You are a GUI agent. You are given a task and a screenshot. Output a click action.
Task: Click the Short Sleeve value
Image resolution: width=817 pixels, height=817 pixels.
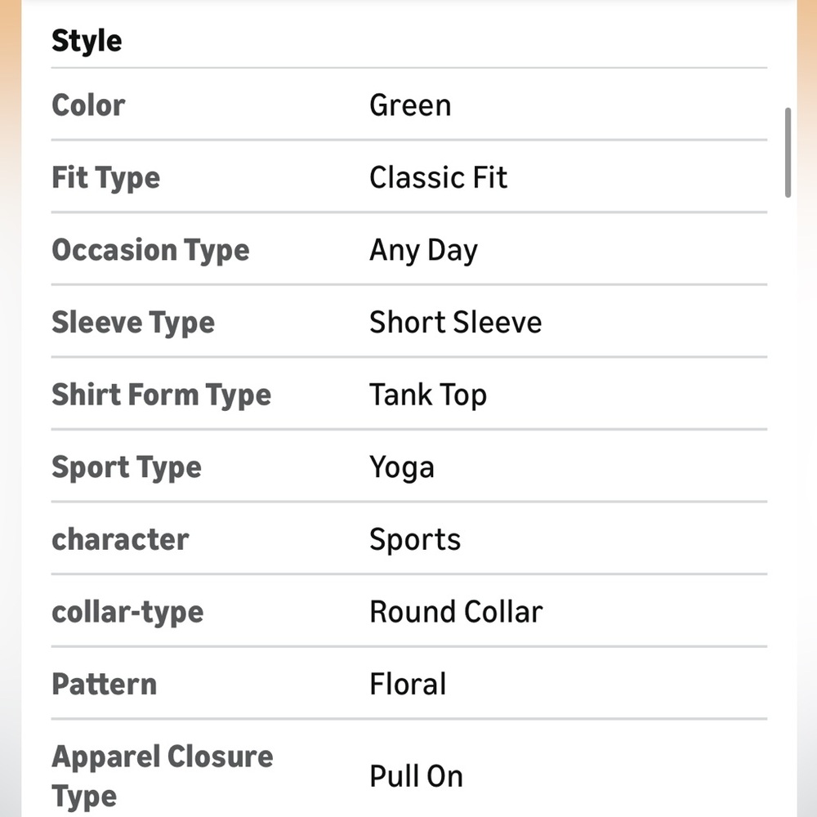click(455, 323)
